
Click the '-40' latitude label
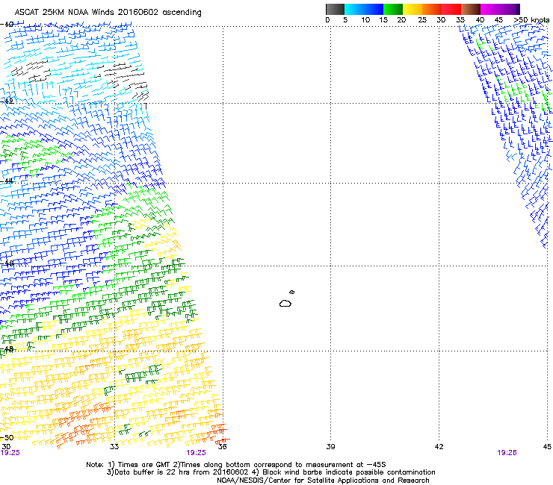click(7, 25)
